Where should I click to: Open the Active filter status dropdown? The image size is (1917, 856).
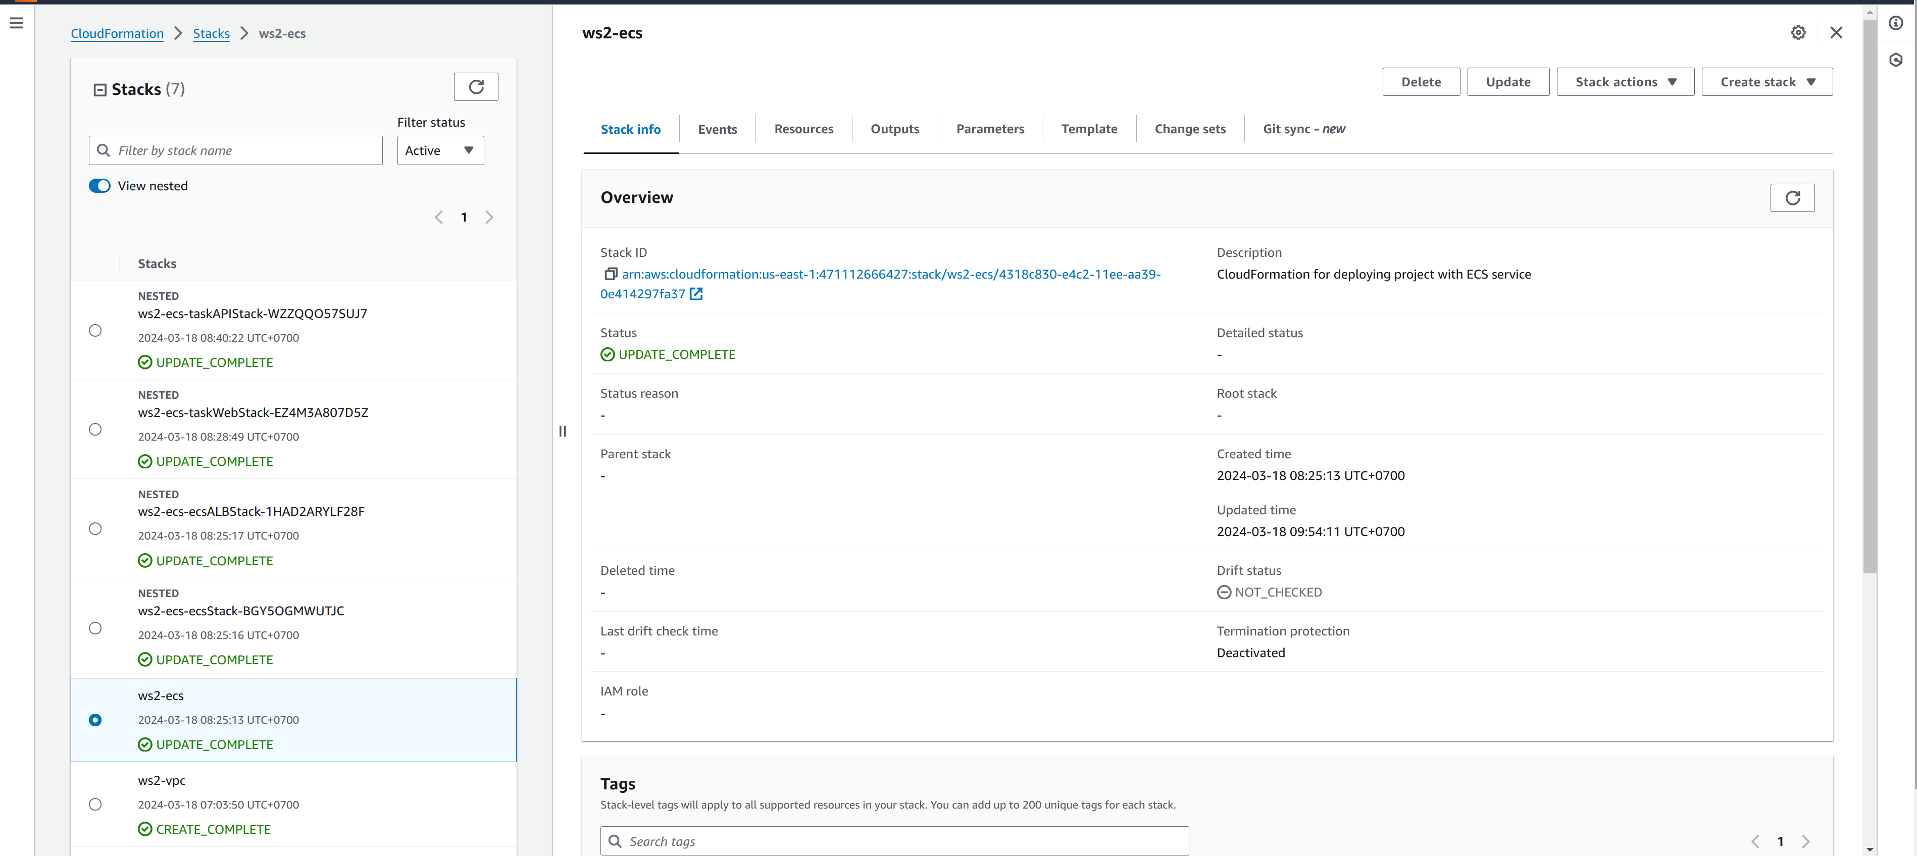[x=440, y=150]
